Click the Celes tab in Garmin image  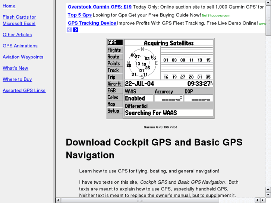pos(115,97)
